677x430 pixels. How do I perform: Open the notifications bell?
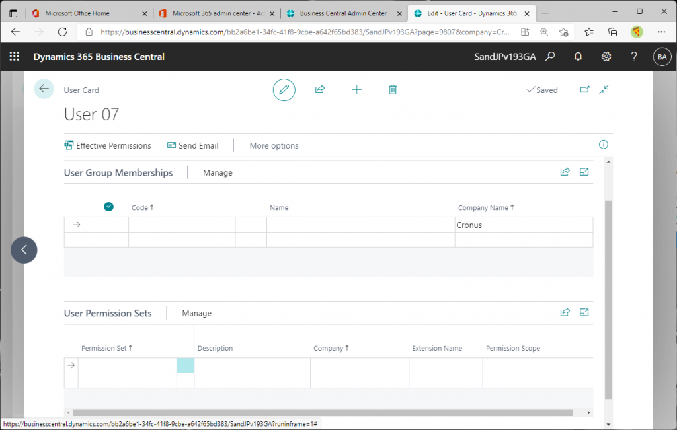click(578, 57)
